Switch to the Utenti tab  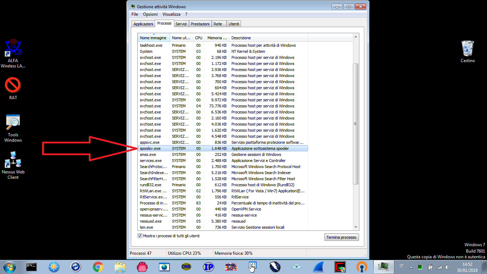234,24
